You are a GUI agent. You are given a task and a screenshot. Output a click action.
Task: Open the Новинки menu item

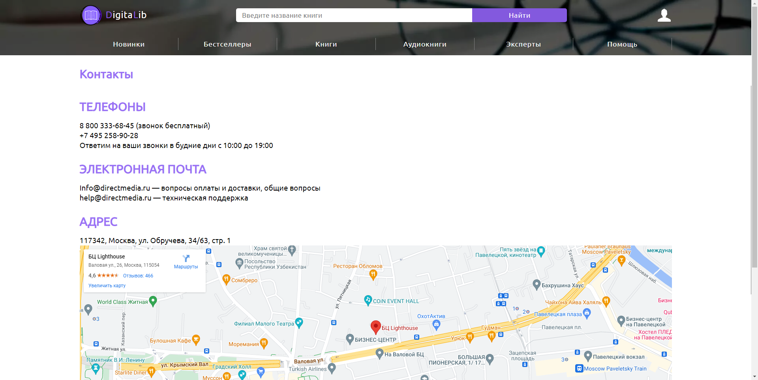click(129, 44)
